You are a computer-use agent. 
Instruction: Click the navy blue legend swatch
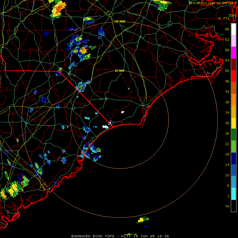tap(234, 158)
